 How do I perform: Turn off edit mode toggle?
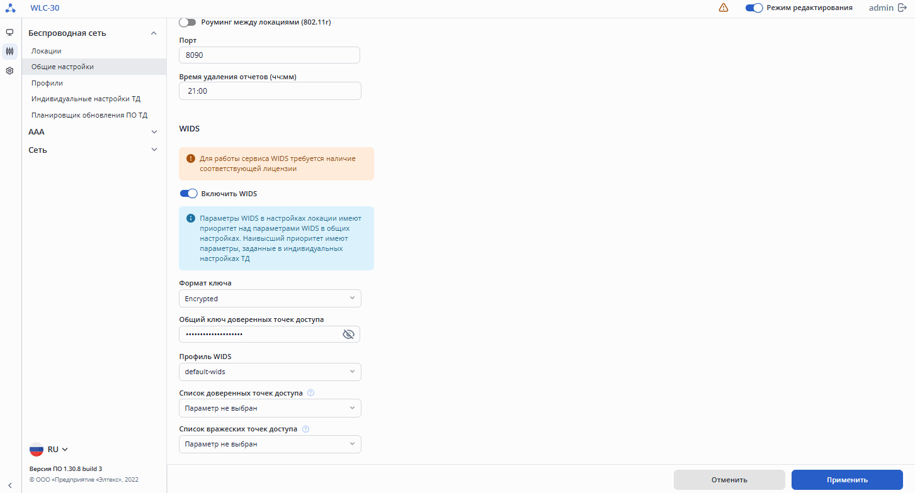coord(754,8)
